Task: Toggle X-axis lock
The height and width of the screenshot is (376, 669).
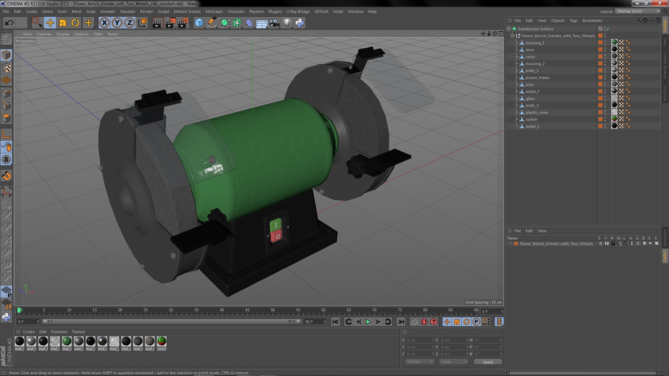Action: 104,23
